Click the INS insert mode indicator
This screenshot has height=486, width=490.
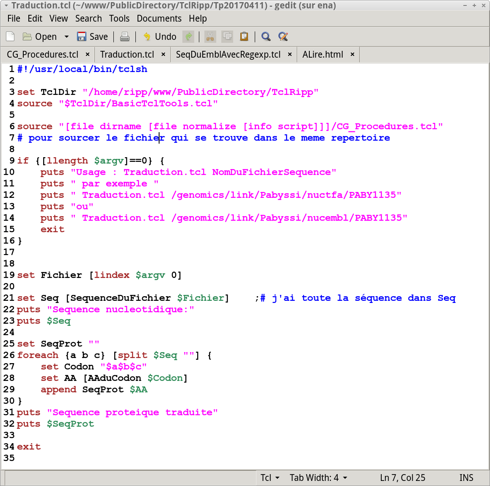(x=466, y=478)
